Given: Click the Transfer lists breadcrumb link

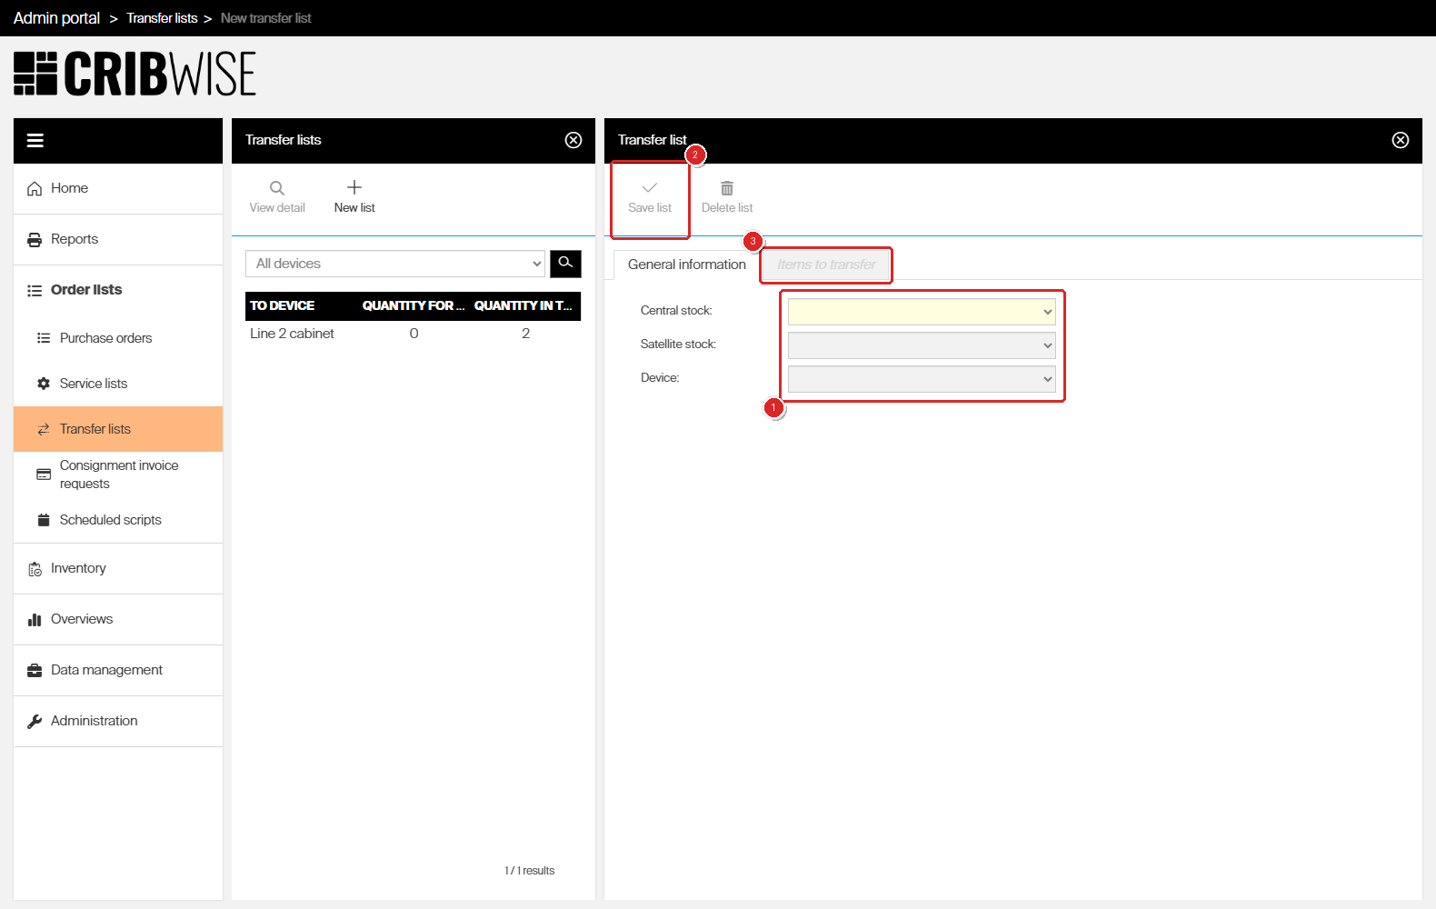Looking at the screenshot, I should (162, 18).
